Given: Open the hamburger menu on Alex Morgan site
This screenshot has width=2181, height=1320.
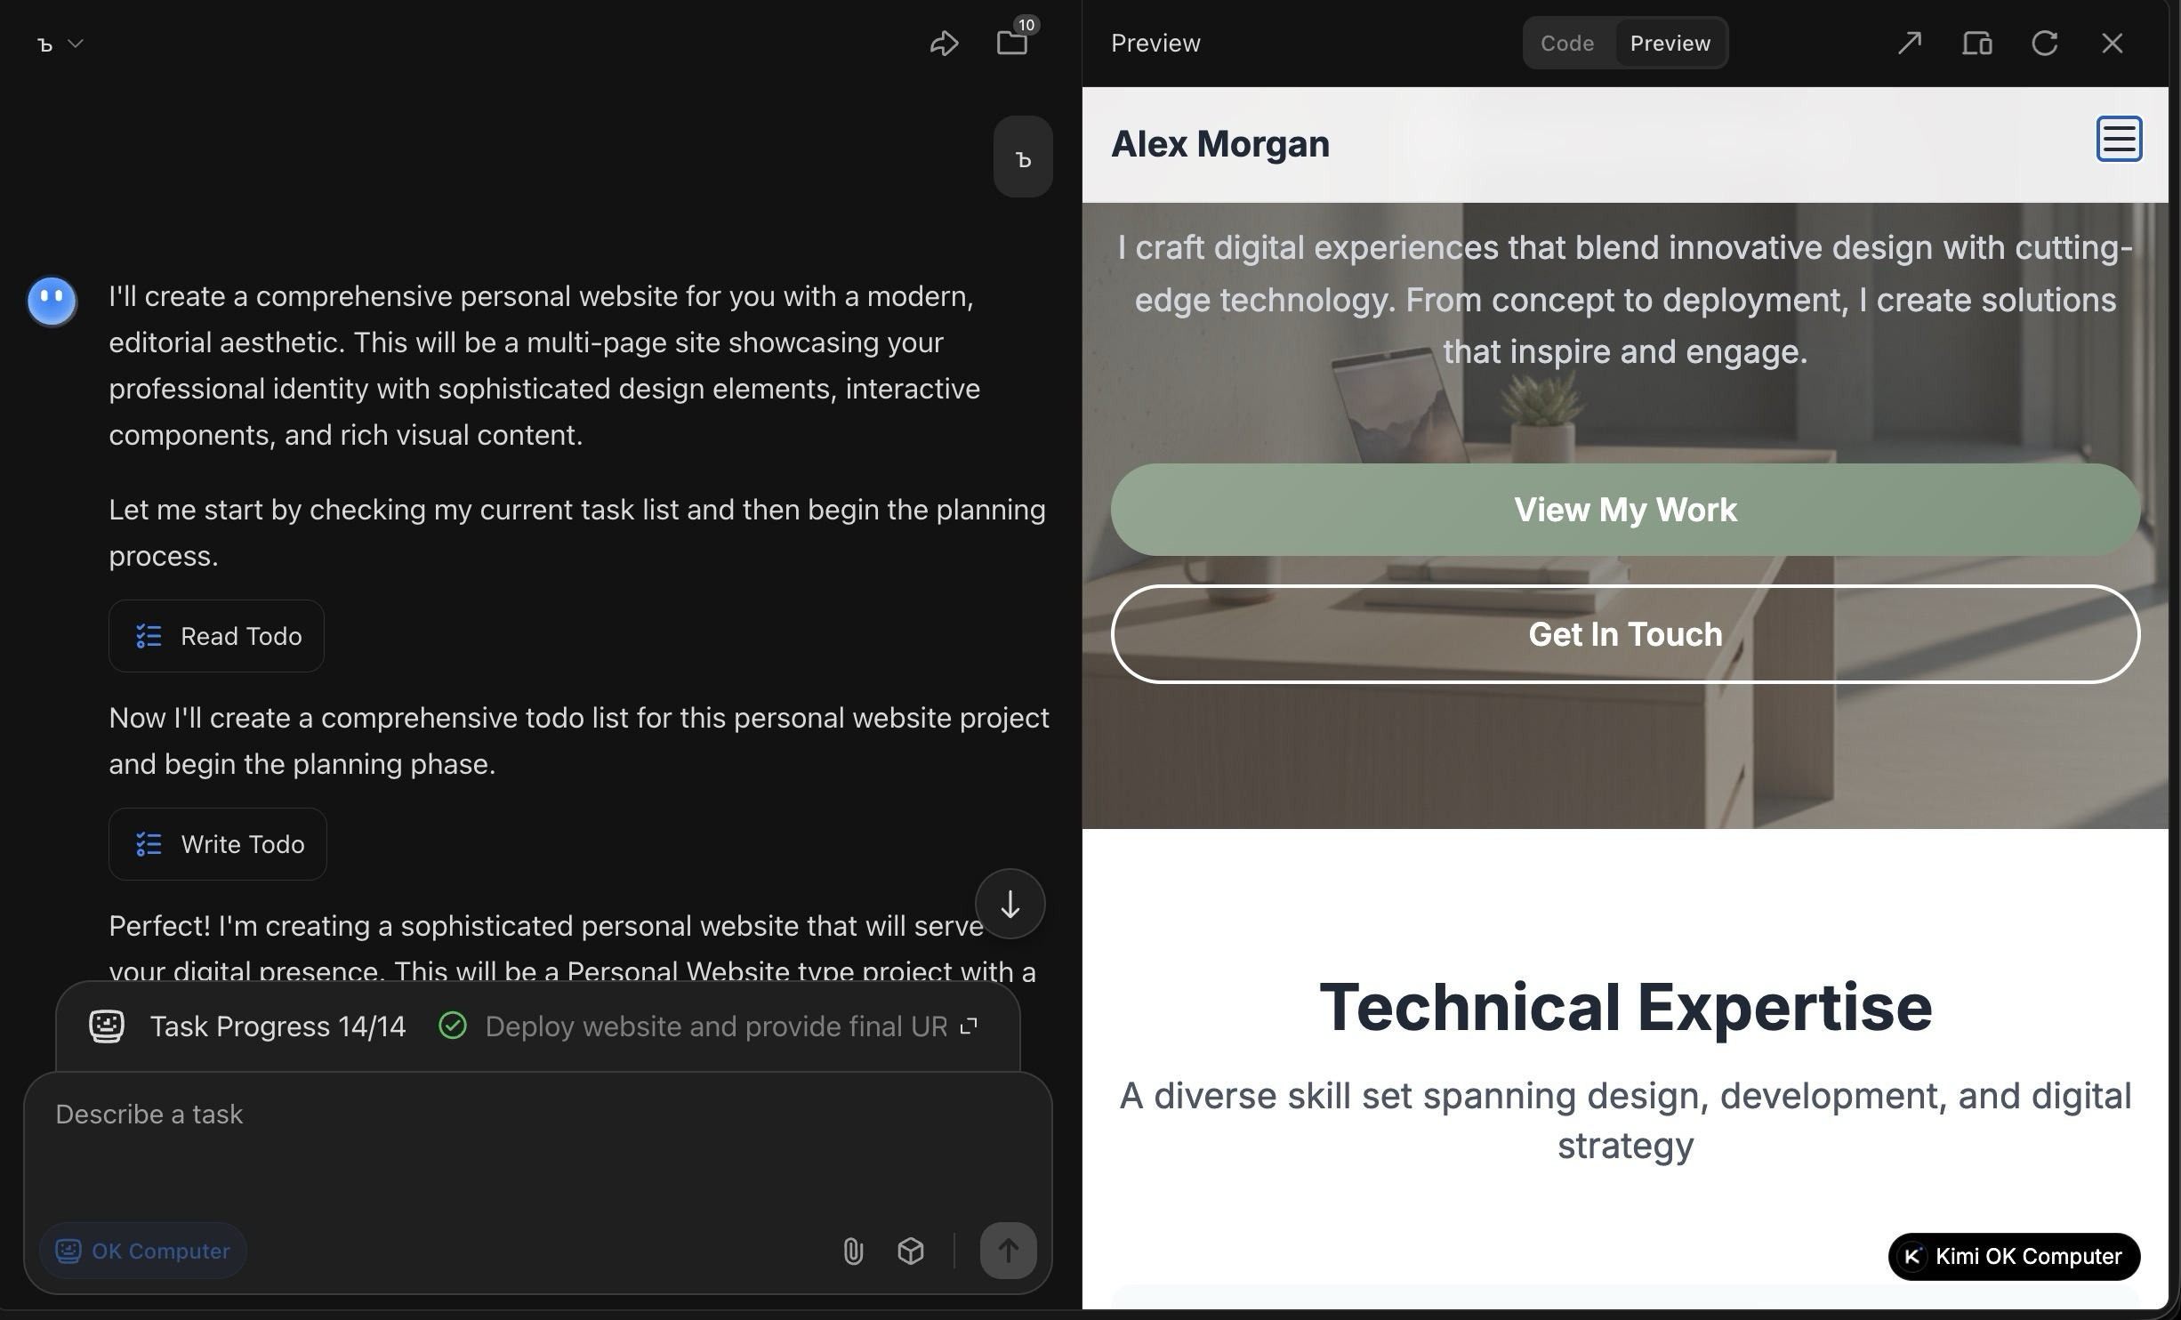Looking at the screenshot, I should pos(2119,139).
